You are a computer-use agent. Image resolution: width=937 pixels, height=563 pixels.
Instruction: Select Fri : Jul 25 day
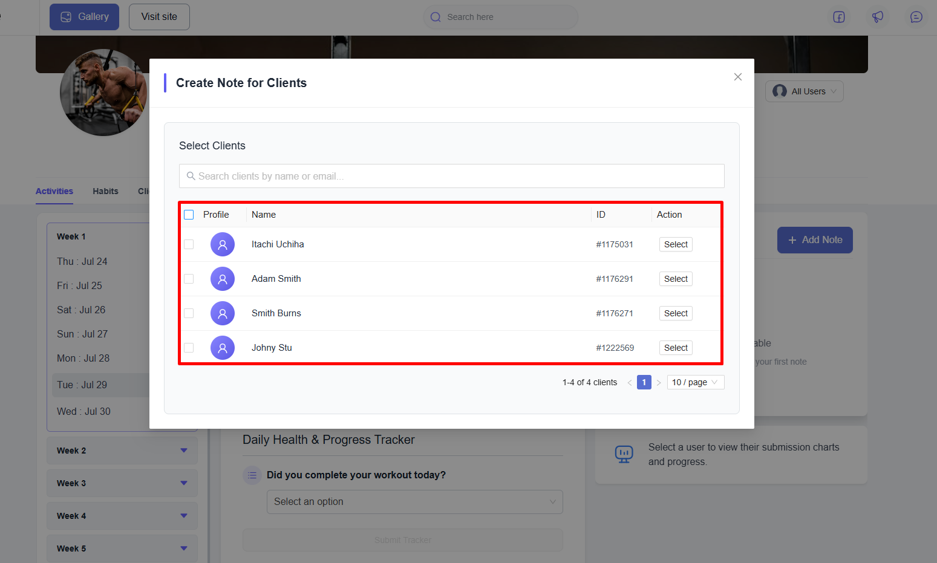pyautogui.click(x=79, y=285)
